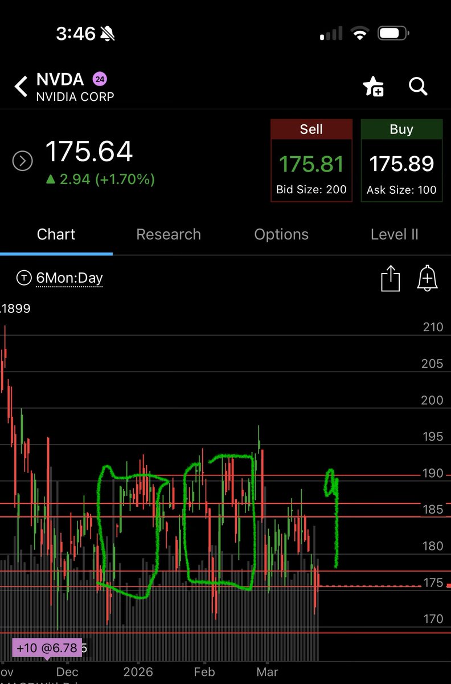Image resolution: width=451 pixels, height=684 pixels.
Task: Tap the 210 price axis label
Action: point(432,327)
